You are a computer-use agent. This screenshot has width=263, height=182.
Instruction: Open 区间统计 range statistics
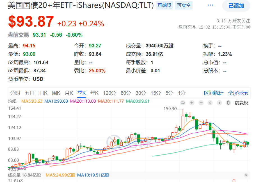214,93
